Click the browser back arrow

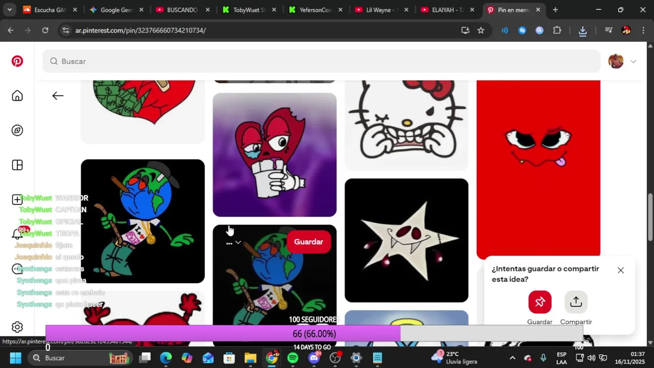(x=11, y=30)
